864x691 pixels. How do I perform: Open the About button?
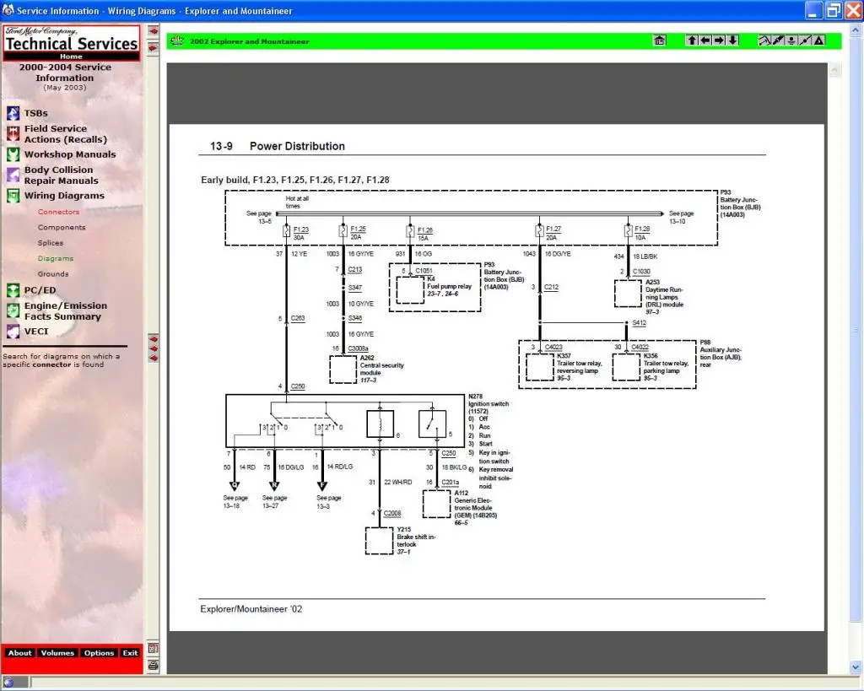pyautogui.click(x=20, y=653)
